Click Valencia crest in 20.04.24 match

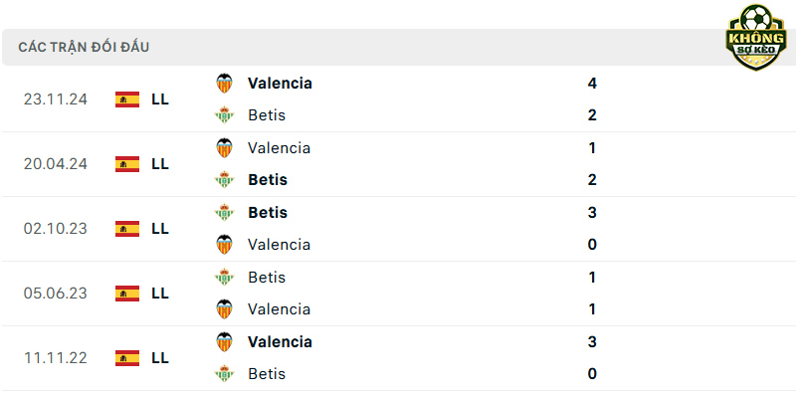[224, 147]
